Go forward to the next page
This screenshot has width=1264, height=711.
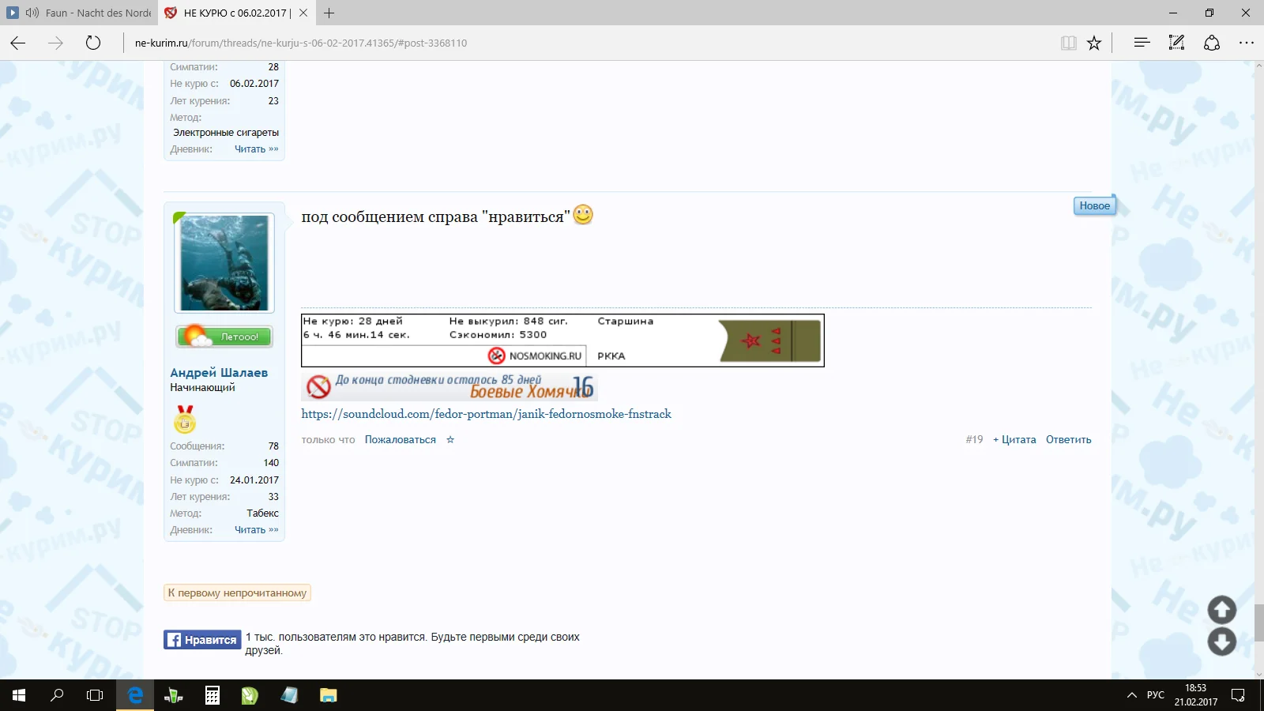55,43
